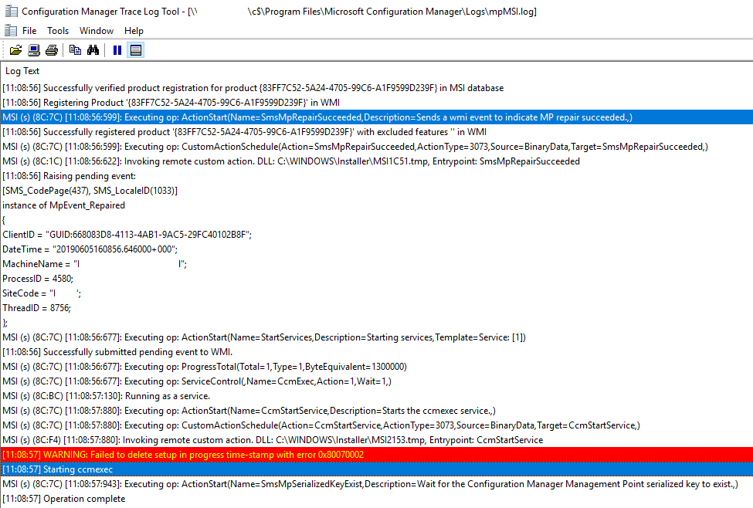
Task: Open the Help menu
Action: [134, 31]
